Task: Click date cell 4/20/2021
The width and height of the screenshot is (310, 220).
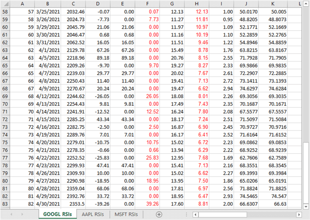Action: [48, 142]
